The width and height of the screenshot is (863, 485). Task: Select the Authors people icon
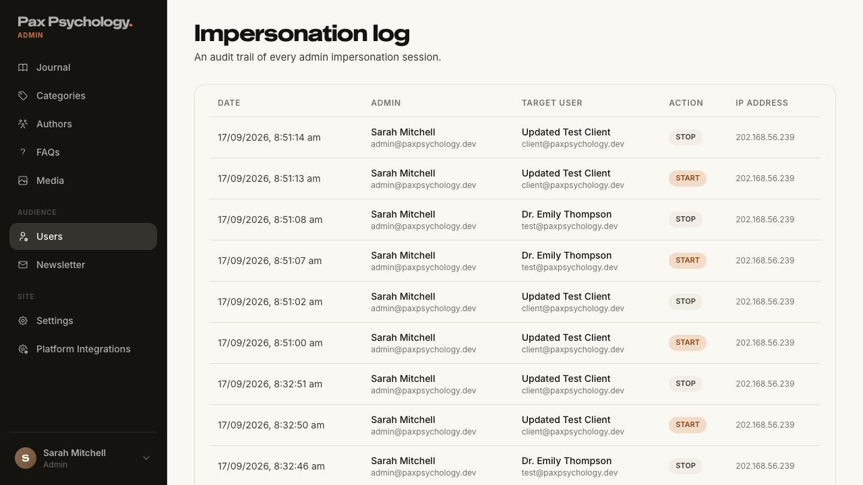23,124
